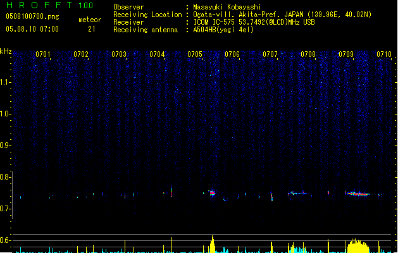Click the Observer label

128,7
